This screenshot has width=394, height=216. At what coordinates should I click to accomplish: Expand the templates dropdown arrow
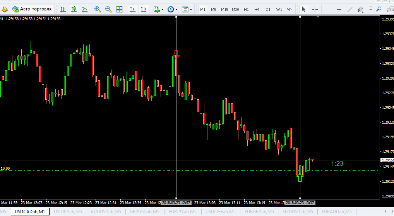(191, 10)
